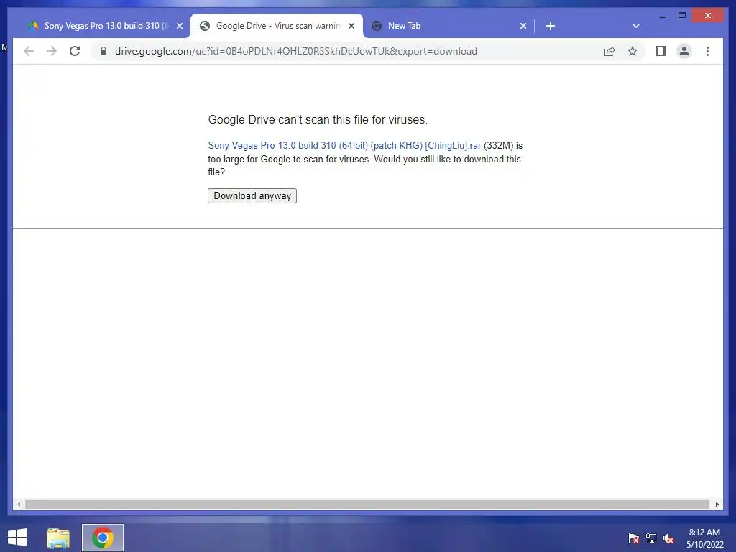Click the horizontal scrollbar track

(x=367, y=504)
